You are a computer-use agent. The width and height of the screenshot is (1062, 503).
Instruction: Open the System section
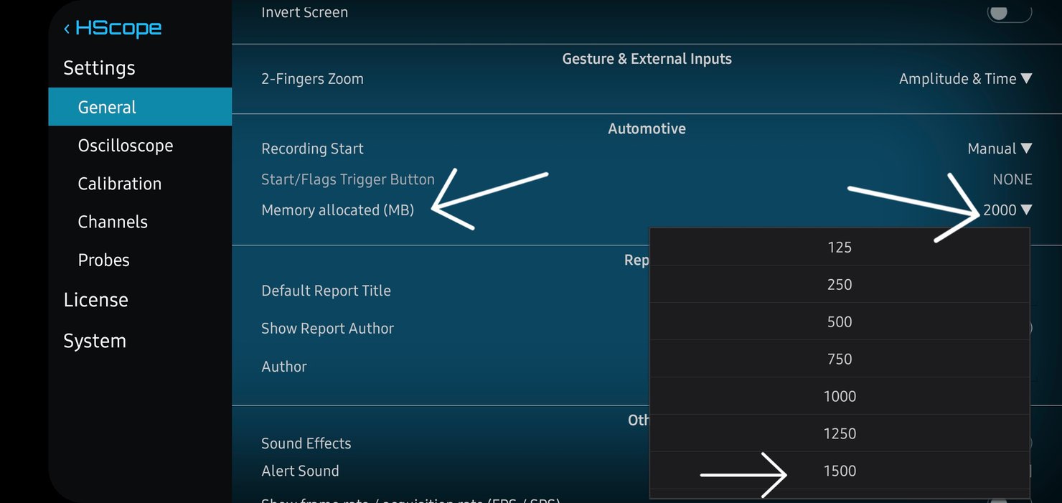[95, 341]
